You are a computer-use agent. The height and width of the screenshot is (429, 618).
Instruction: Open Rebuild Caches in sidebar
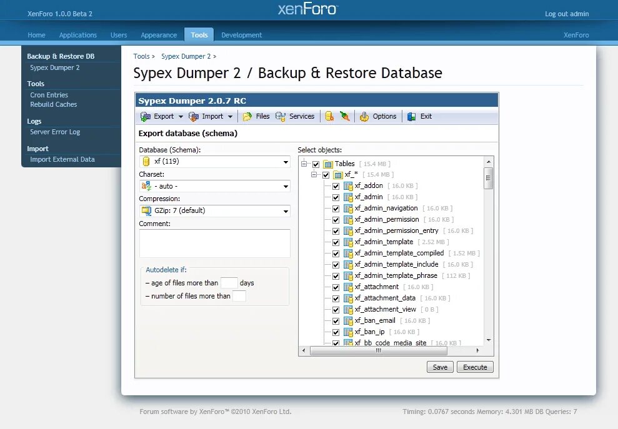click(54, 104)
